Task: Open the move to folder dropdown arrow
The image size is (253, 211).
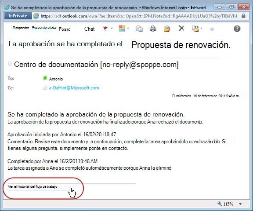Action: pyautogui.click(x=201, y=29)
